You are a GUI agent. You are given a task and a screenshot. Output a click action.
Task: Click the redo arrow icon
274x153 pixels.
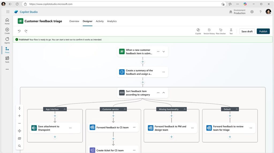pos(26,31)
